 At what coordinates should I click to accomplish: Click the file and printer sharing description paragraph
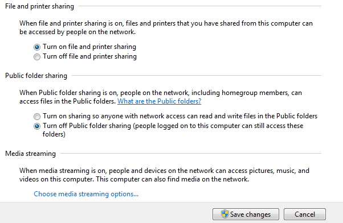click(x=166, y=27)
